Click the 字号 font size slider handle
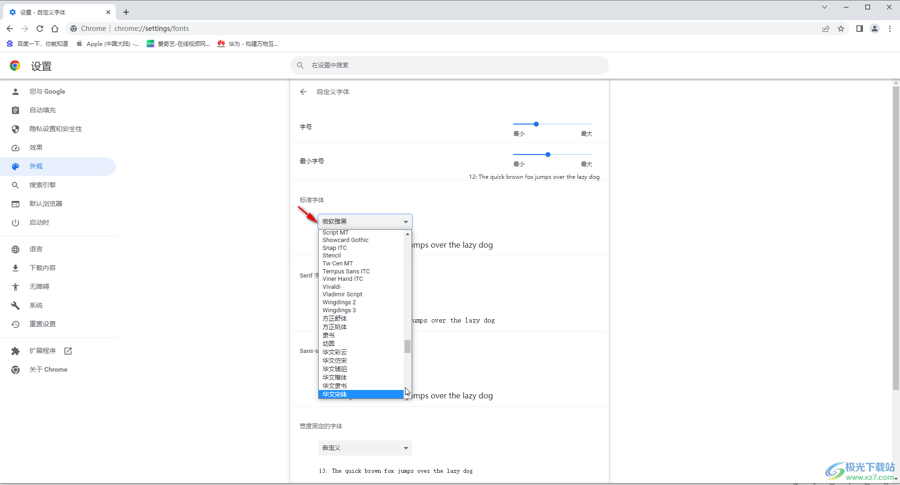 (536, 124)
